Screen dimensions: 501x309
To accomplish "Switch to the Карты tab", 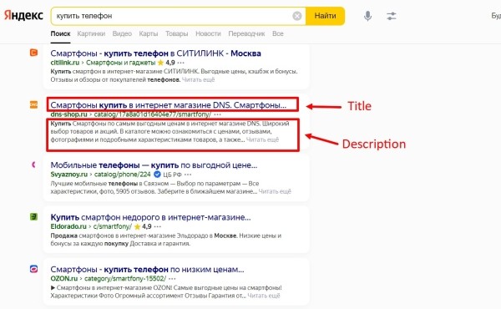I will click(x=149, y=34).
